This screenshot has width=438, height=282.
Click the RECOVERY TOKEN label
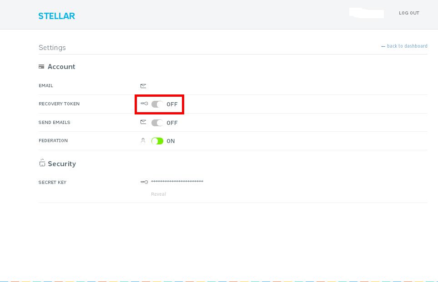pos(59,104)
